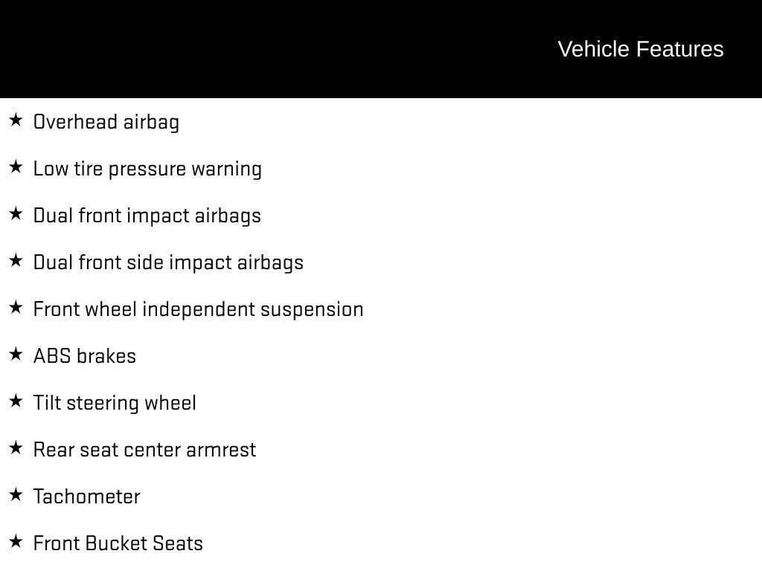Screen dimensions: 762x571
Task: Click the star bullet beside Overhead airbag
Action: click(x=16, y=120)
